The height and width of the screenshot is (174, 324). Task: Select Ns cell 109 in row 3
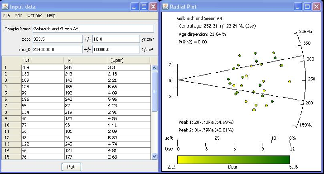click(43, 80)
